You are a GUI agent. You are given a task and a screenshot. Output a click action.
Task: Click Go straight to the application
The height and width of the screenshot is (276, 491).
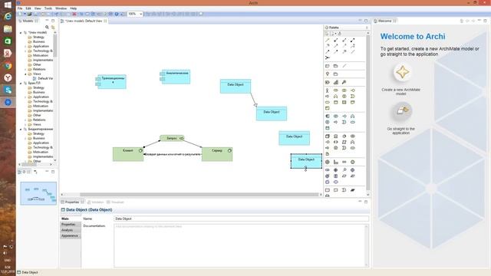402,111
